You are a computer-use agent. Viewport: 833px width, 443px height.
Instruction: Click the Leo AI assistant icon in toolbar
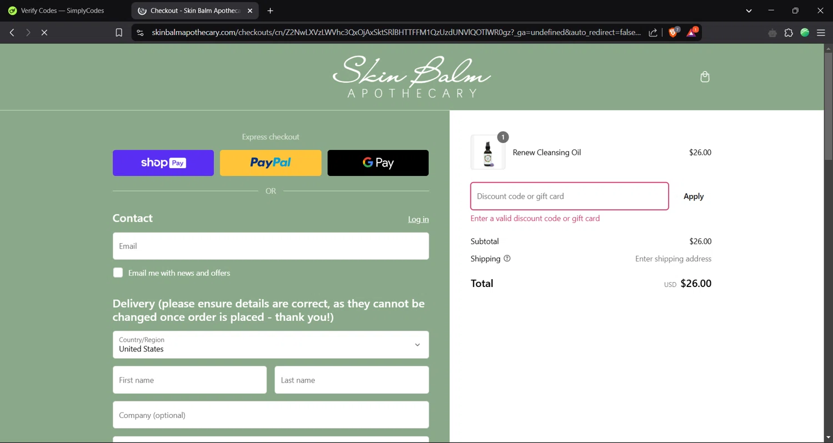772,33
